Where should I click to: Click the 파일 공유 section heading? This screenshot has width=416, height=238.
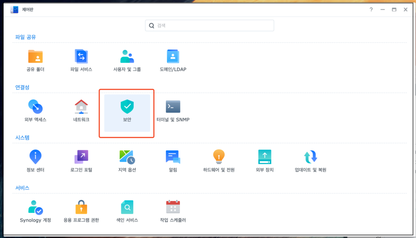(x=26, y=37)
